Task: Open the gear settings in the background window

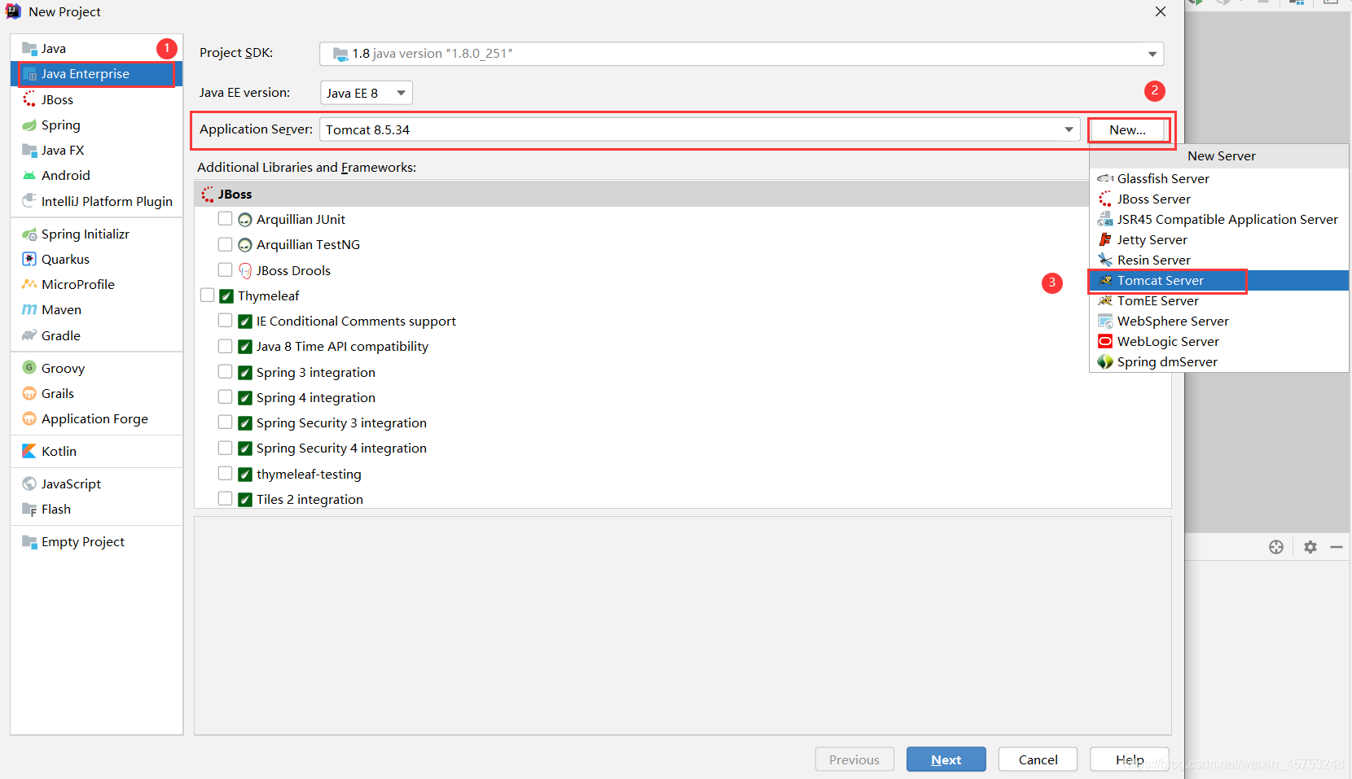Action: [1310, 547]
